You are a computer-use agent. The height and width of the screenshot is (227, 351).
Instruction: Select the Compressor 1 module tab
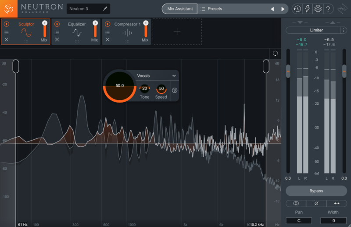coord(127,32)
